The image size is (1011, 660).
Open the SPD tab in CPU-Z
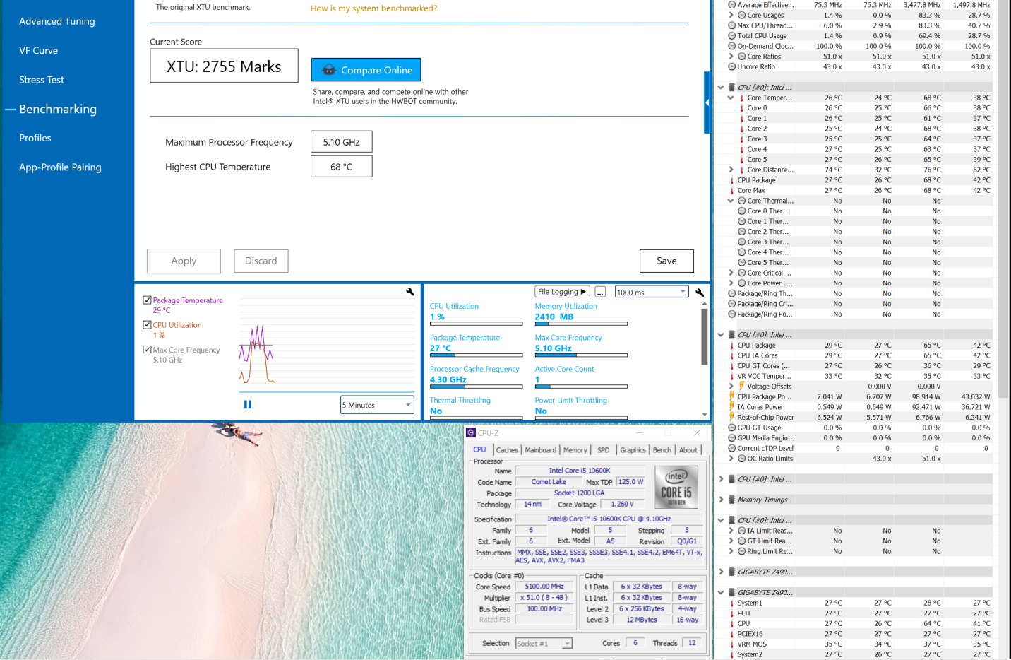603,450
